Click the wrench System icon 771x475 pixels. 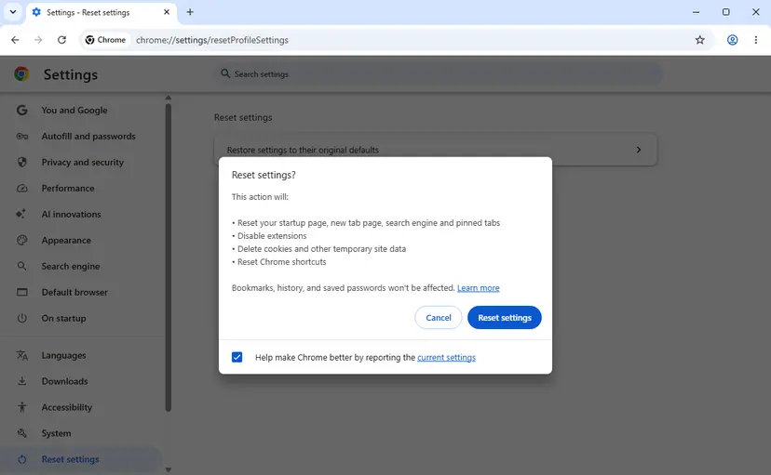pyautogui.click(x=21, y=433)
